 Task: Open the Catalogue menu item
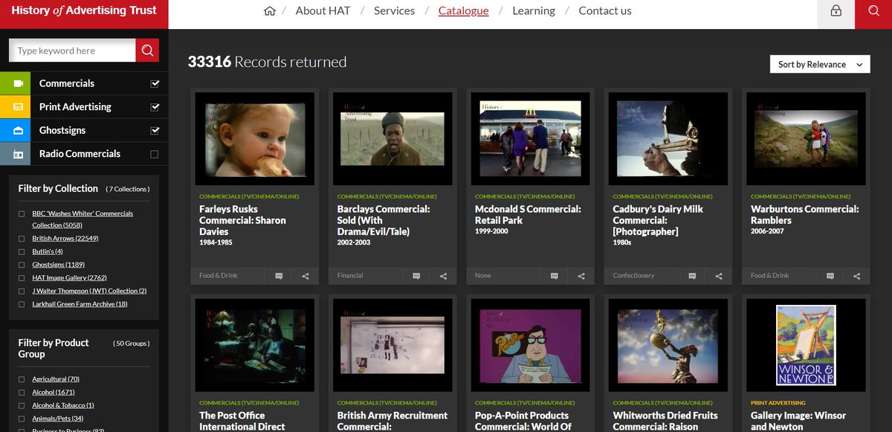pos(463,10)
